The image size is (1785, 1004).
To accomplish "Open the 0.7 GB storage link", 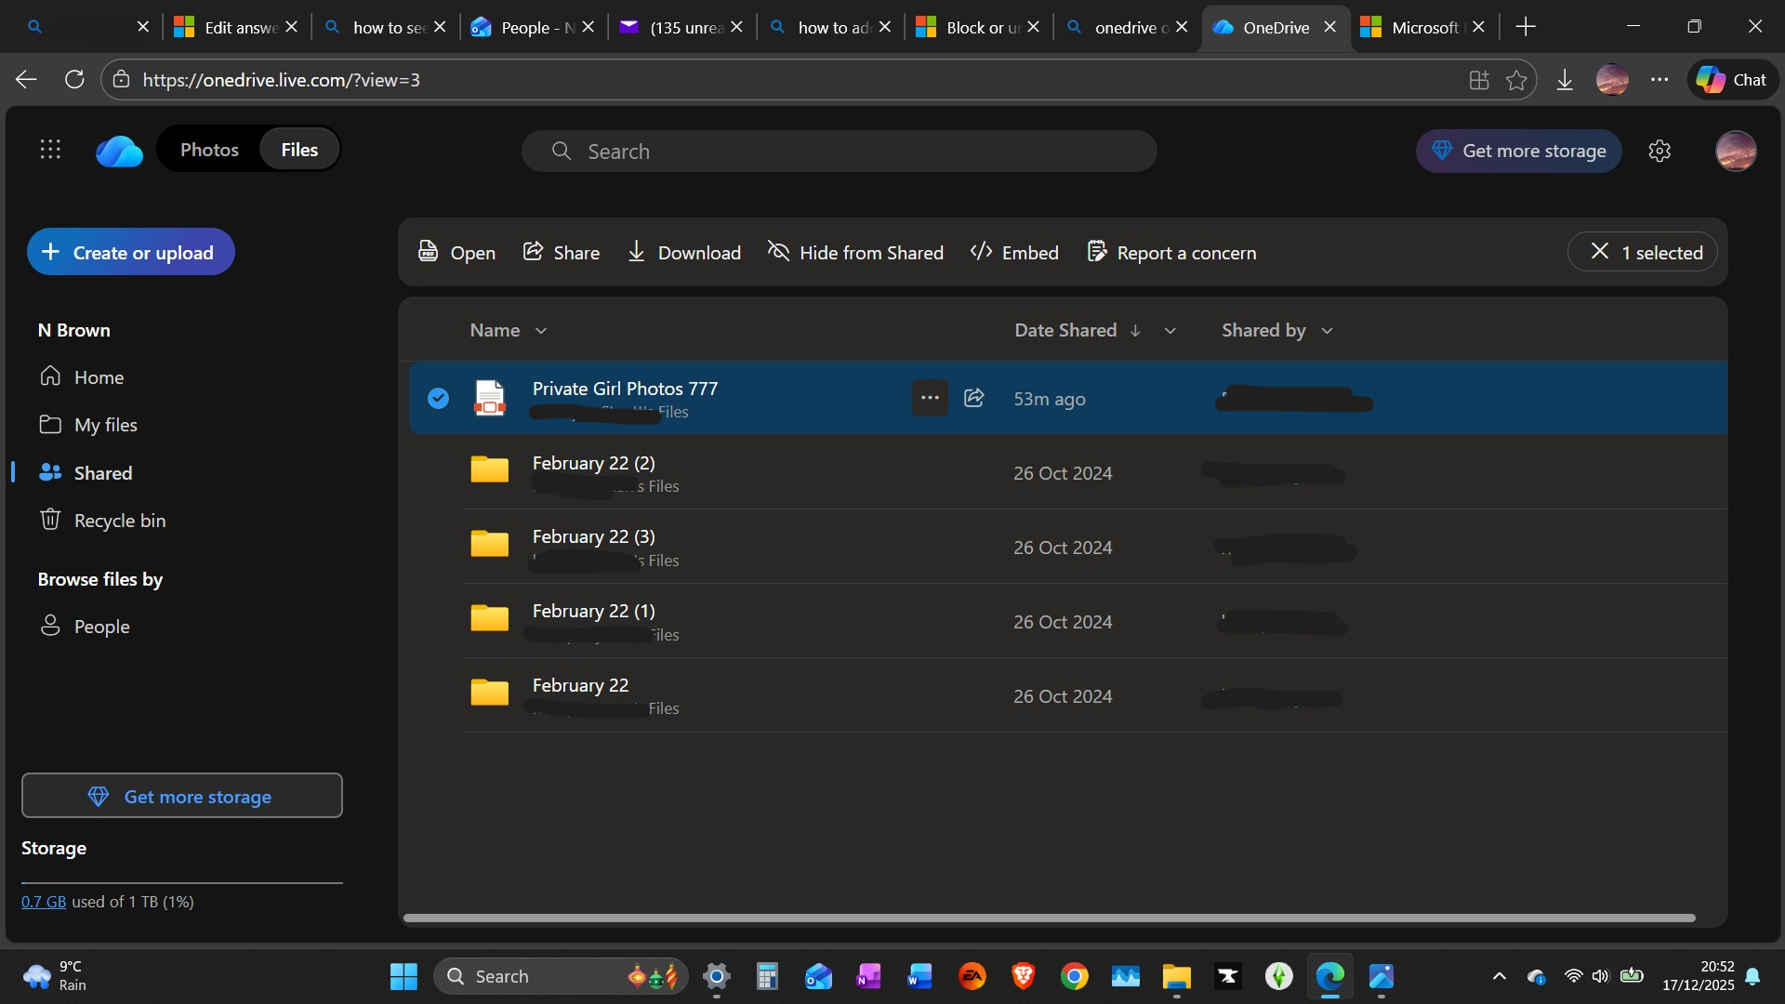I will tap(44, 902).
